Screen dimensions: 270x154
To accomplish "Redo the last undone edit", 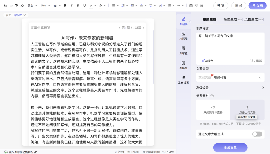I will (x=11, y=6).
